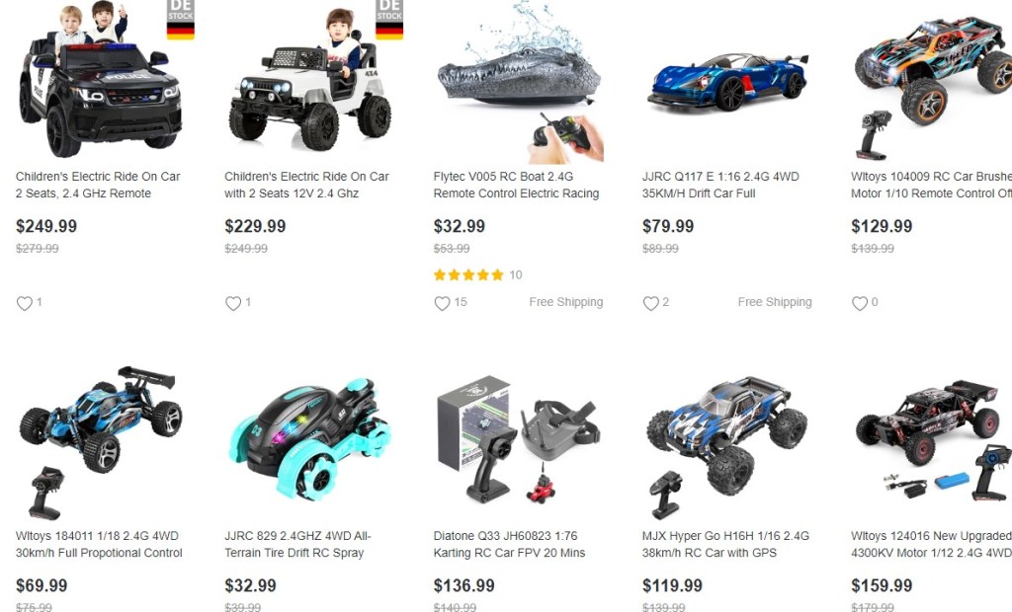The width and height of the screenshot is (1012, 612).
Task: Open MJX Hyper Go H16H product title
Action: pyautogui.click(x=725, y=544)
